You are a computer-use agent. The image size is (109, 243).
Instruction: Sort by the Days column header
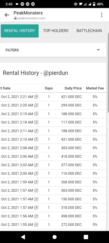[49, 88]
